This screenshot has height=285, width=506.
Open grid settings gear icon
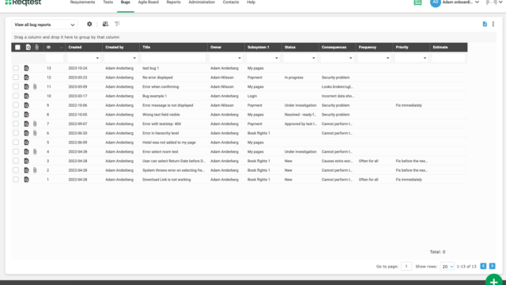tap(89, 24)
